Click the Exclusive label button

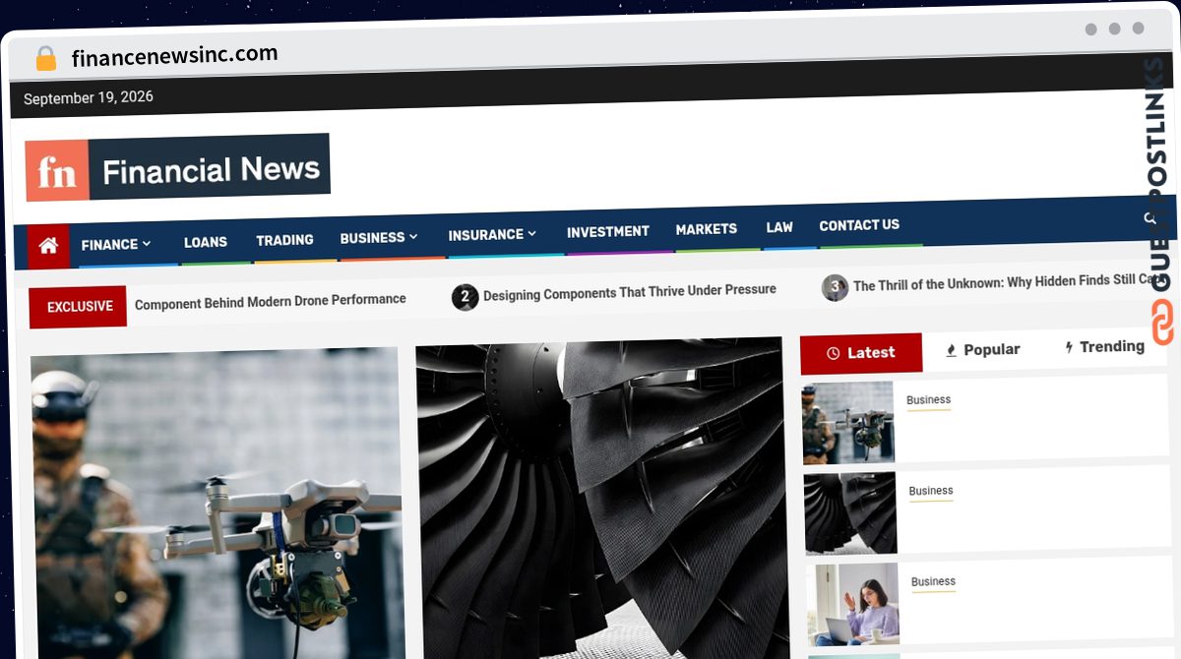click(x=79, y=307)
